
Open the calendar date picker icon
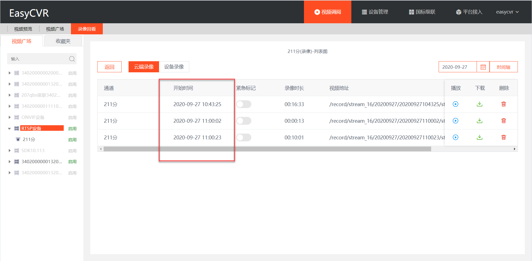point(483,67)
